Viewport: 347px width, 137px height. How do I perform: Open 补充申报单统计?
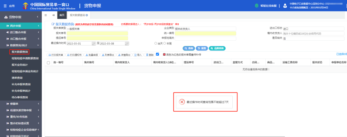(21, 91)
